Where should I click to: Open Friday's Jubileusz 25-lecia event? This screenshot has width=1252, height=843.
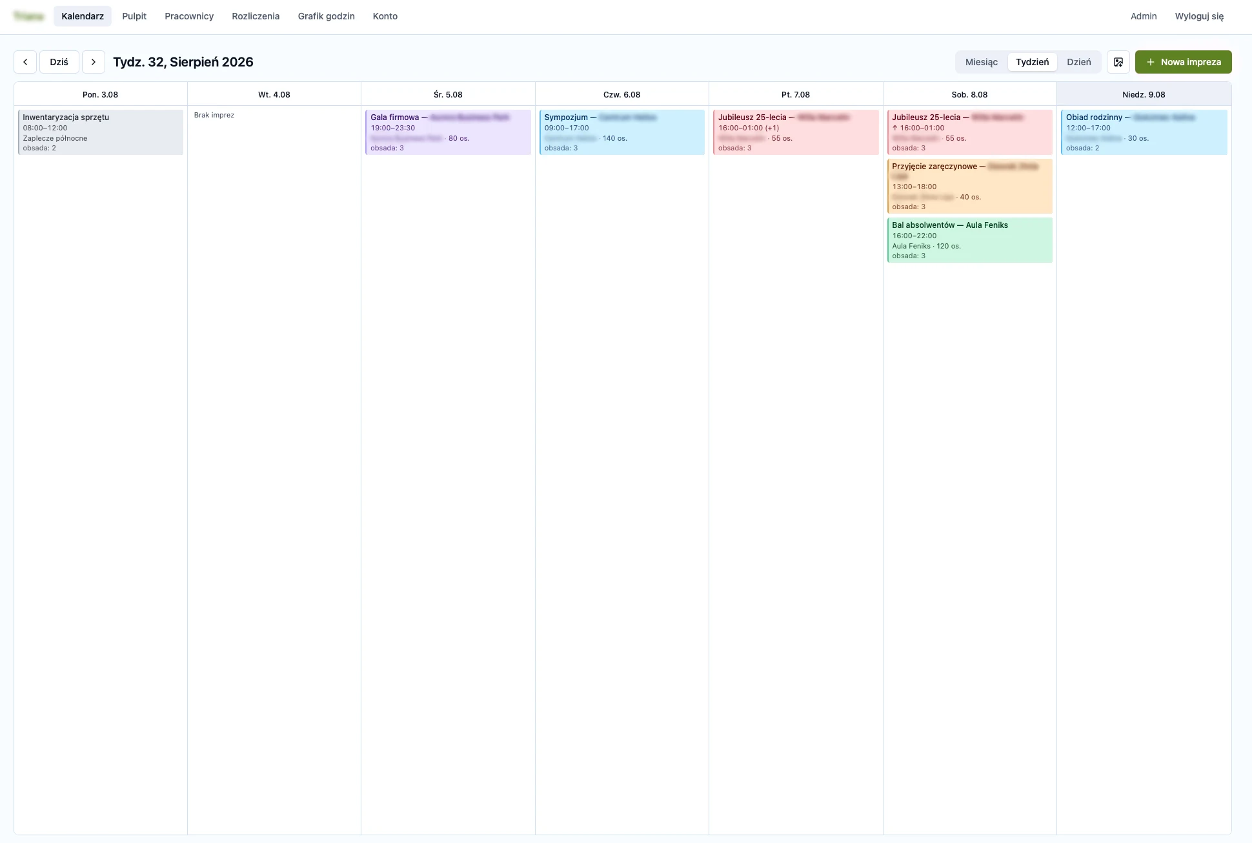pyautogui.click(x=796, y=132)
